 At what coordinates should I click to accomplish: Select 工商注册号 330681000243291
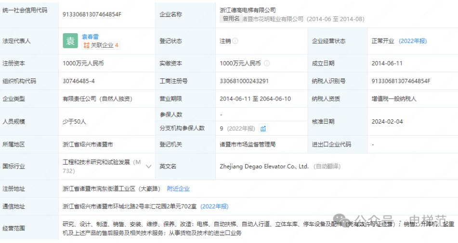click(x=244, y=81)
